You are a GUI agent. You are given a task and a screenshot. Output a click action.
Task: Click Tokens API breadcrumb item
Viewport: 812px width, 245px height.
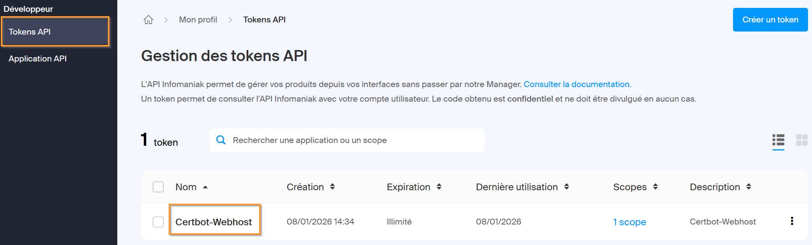[264, 20]
